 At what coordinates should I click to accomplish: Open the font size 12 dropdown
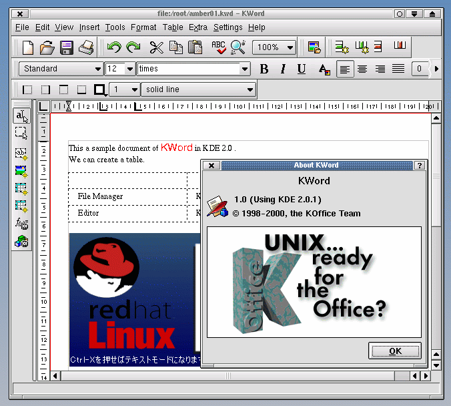click(120, 69)
